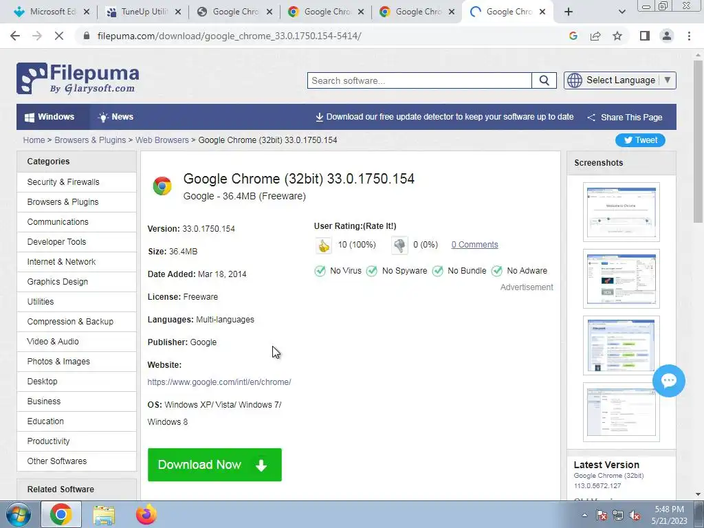The width and height of the screenshot is (704, 528).
Task: Close the Microsoft Edge tab
Action: coord(87,12)
